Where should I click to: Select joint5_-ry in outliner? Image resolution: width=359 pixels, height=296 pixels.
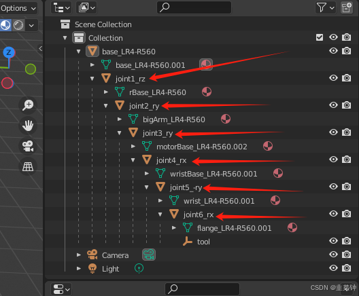click(x=186, y=187)
